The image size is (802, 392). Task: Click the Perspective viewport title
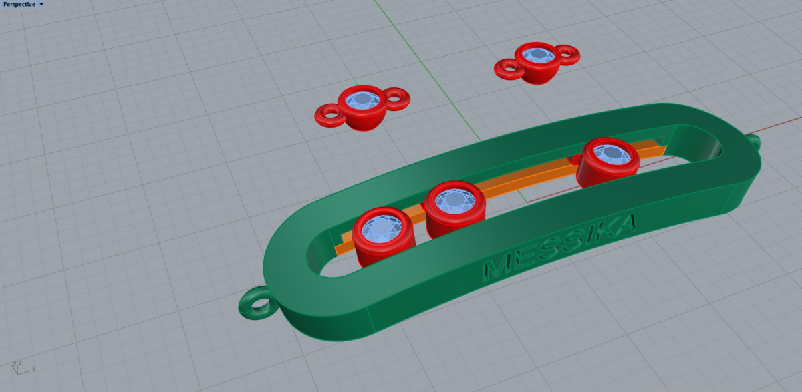19,4
